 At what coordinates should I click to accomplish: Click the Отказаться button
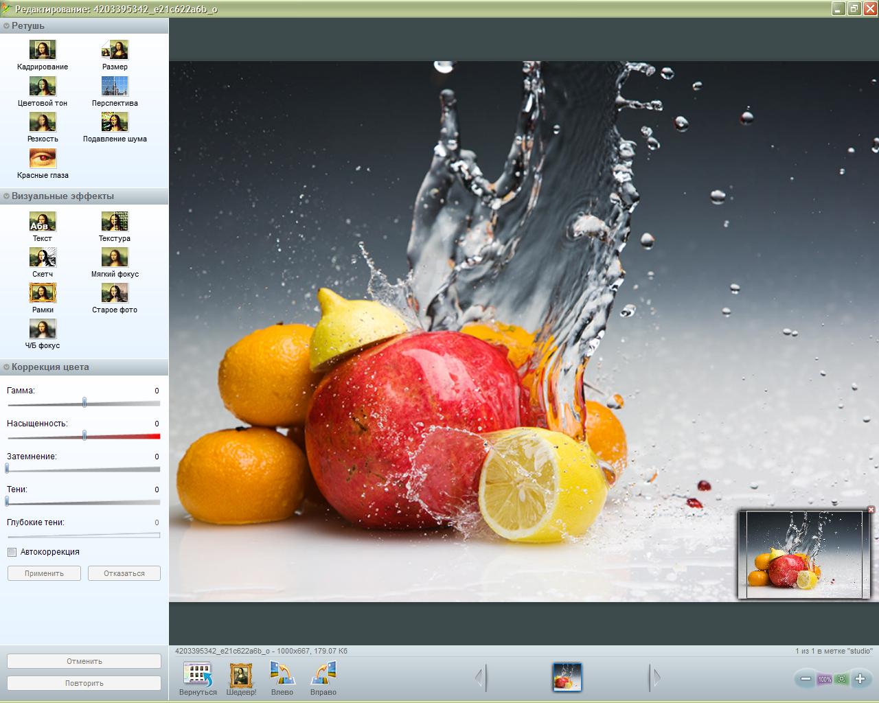click(x=124, y=573)
